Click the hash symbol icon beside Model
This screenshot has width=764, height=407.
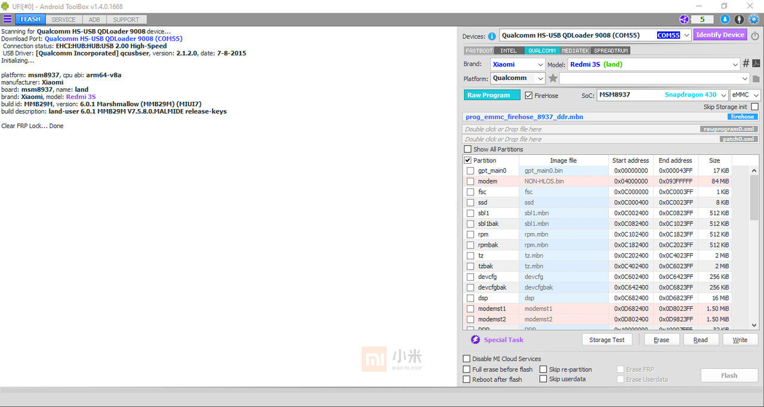(745, 64)
